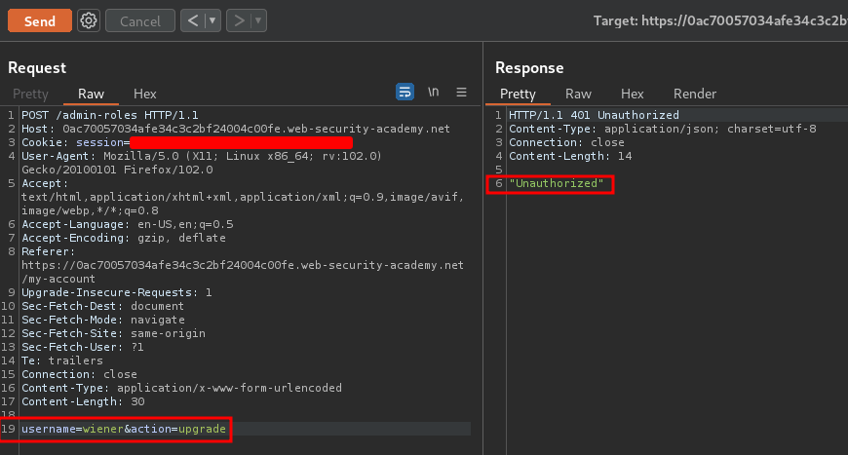The image size is (848, 455).
Task: Click the 'Cookie: session=' header text
Action: click(76, 142)
